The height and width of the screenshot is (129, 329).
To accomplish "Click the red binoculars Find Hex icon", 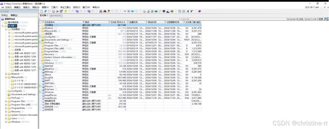I will click(x=105, y=11).
